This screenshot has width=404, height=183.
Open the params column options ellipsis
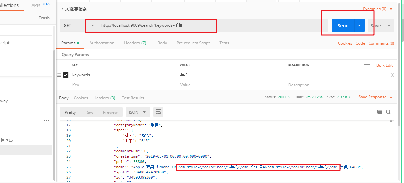click(367, 65)
